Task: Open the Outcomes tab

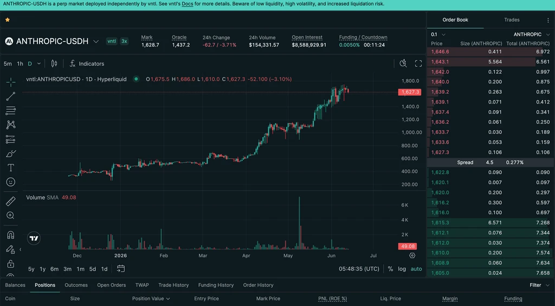Action: (76, 285)
